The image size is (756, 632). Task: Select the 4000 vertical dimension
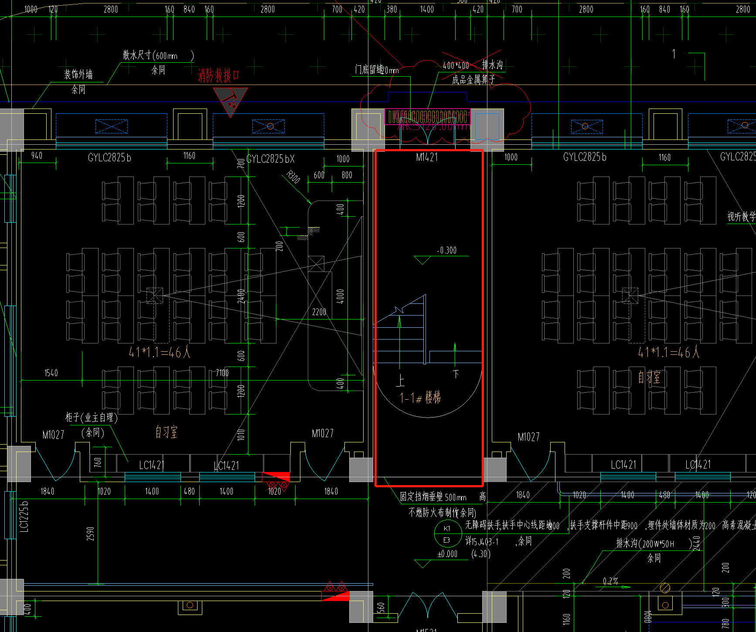[x=341, y=296]
